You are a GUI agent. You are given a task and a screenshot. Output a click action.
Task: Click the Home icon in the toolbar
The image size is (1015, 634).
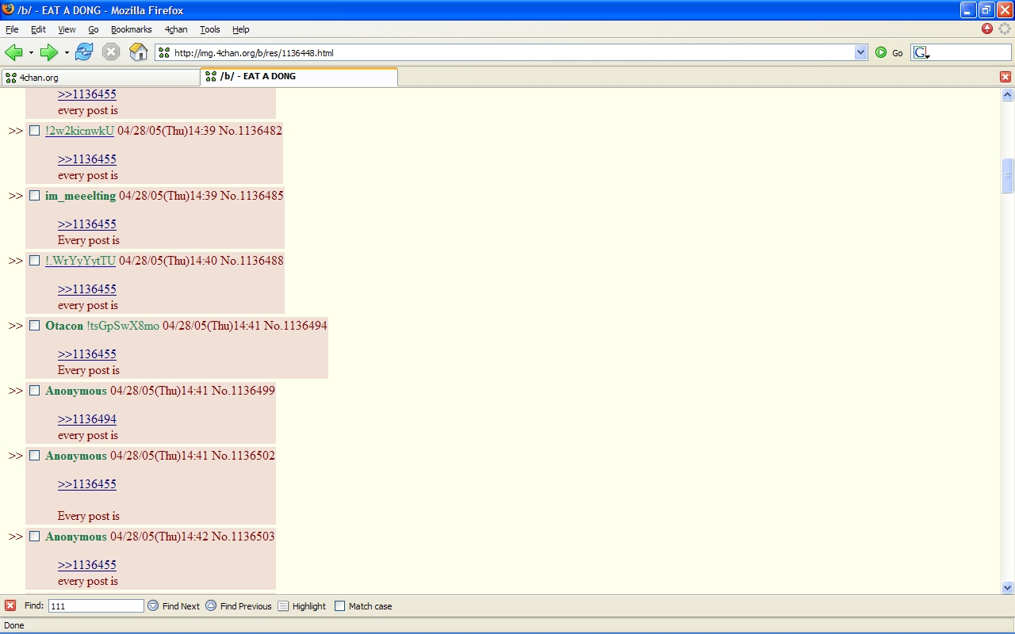[138, 52]
